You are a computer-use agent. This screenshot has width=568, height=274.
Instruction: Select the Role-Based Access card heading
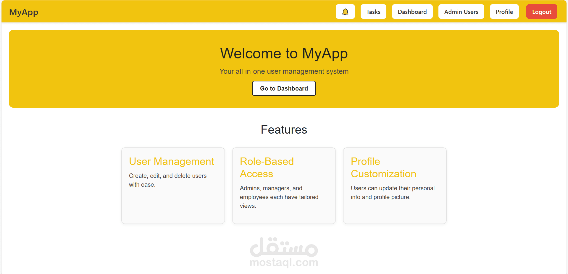(x=267, y=168)
